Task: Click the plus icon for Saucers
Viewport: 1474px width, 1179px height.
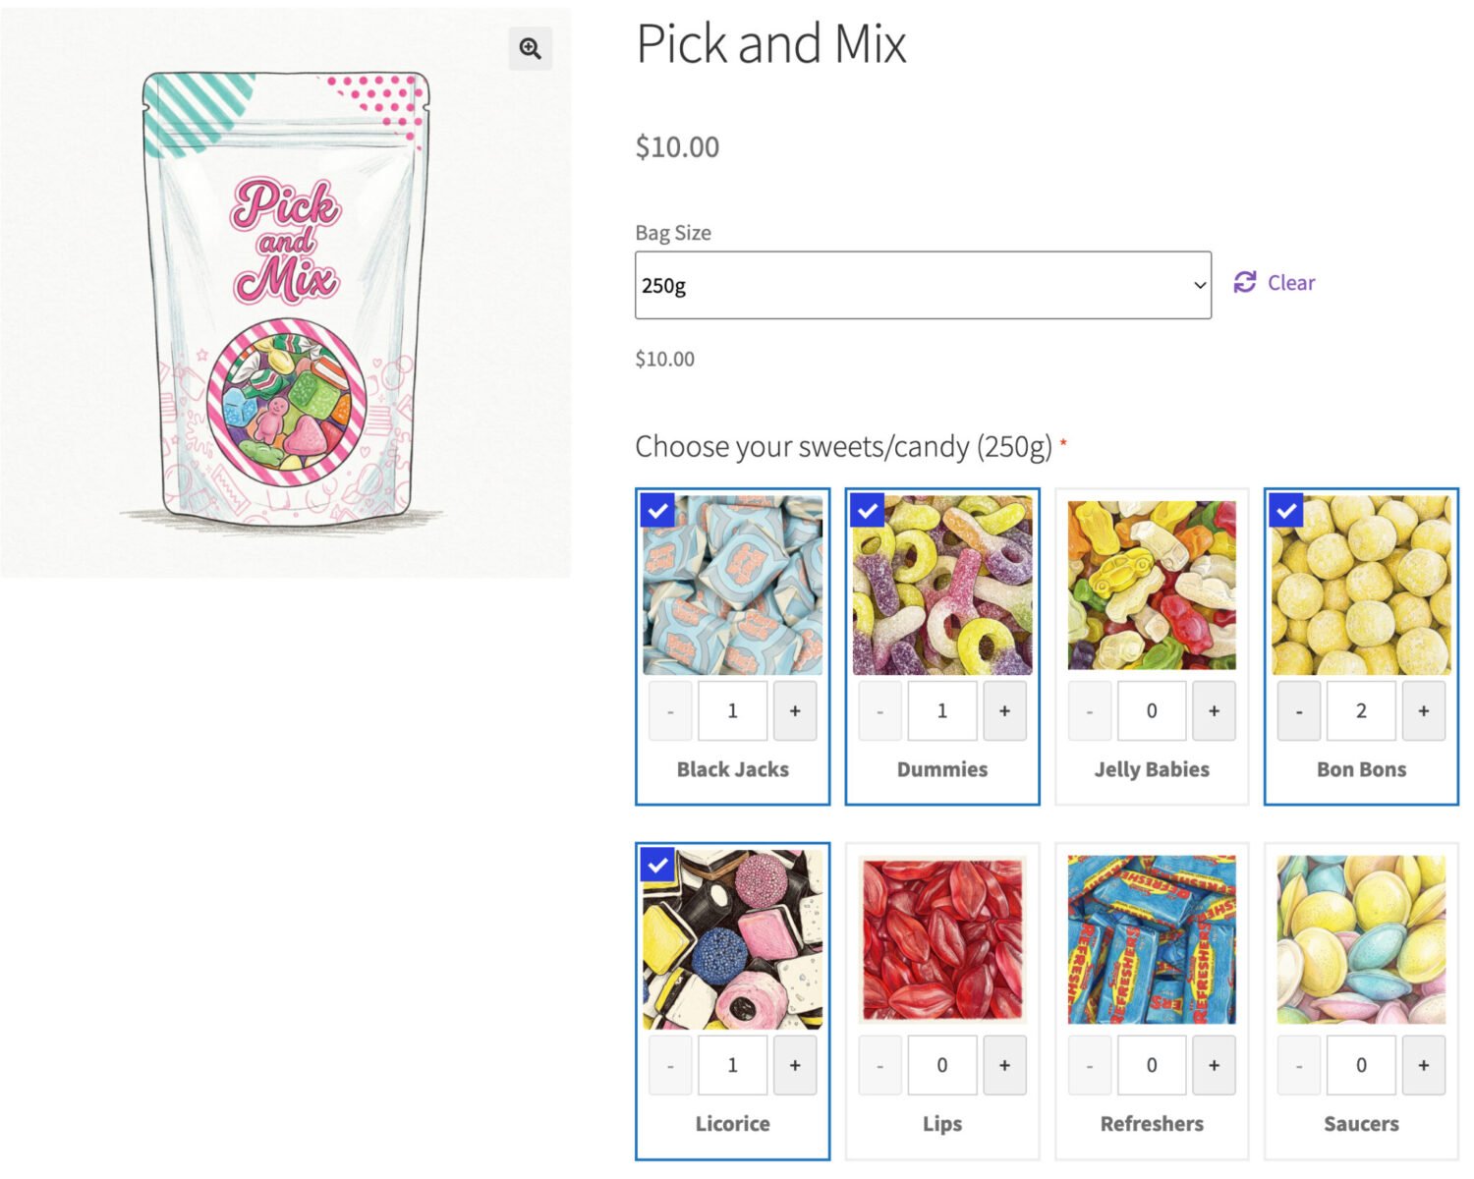Action: 1424,1064
